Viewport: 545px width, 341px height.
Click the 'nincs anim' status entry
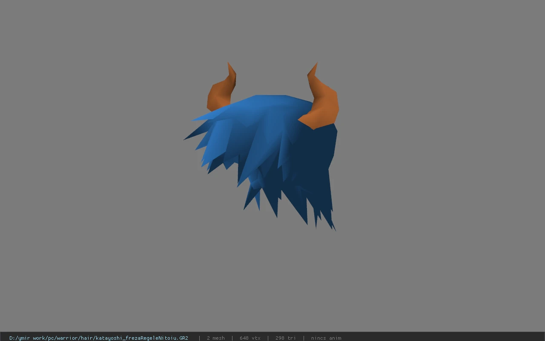[x=326, y=338]
